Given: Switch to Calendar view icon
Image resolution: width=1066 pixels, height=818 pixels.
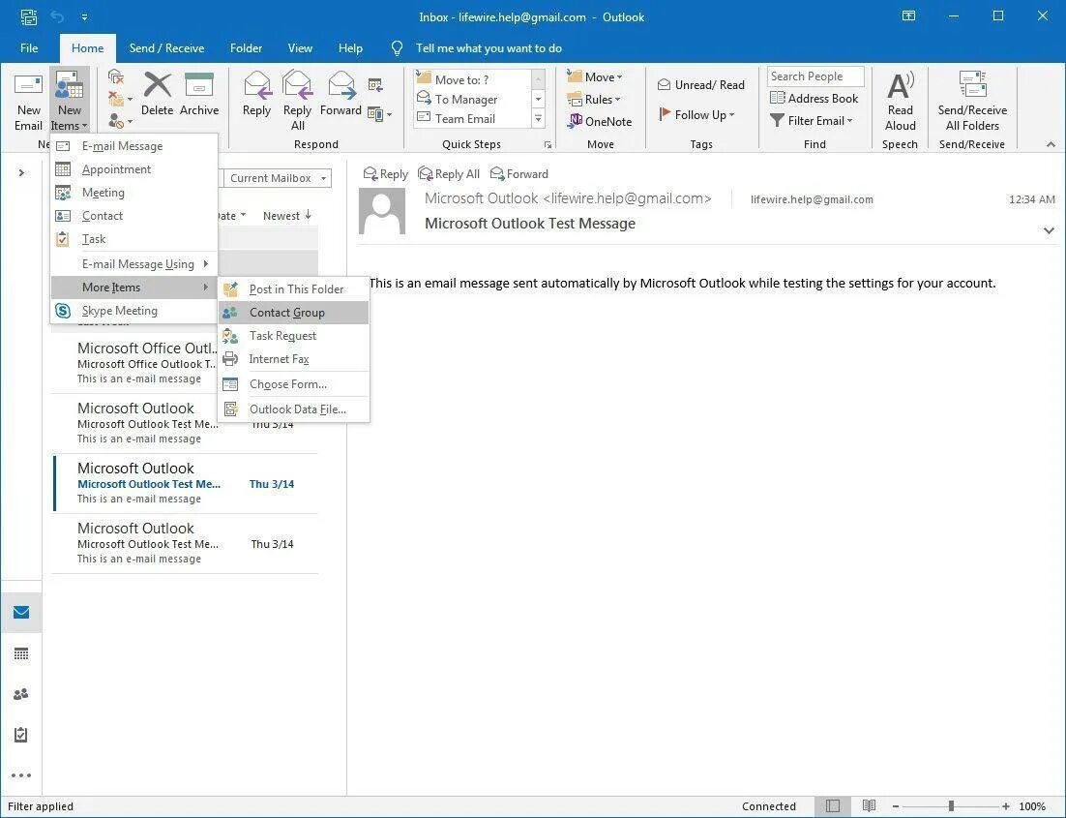Looking at the screenshot, I should (x=21, y=654).
